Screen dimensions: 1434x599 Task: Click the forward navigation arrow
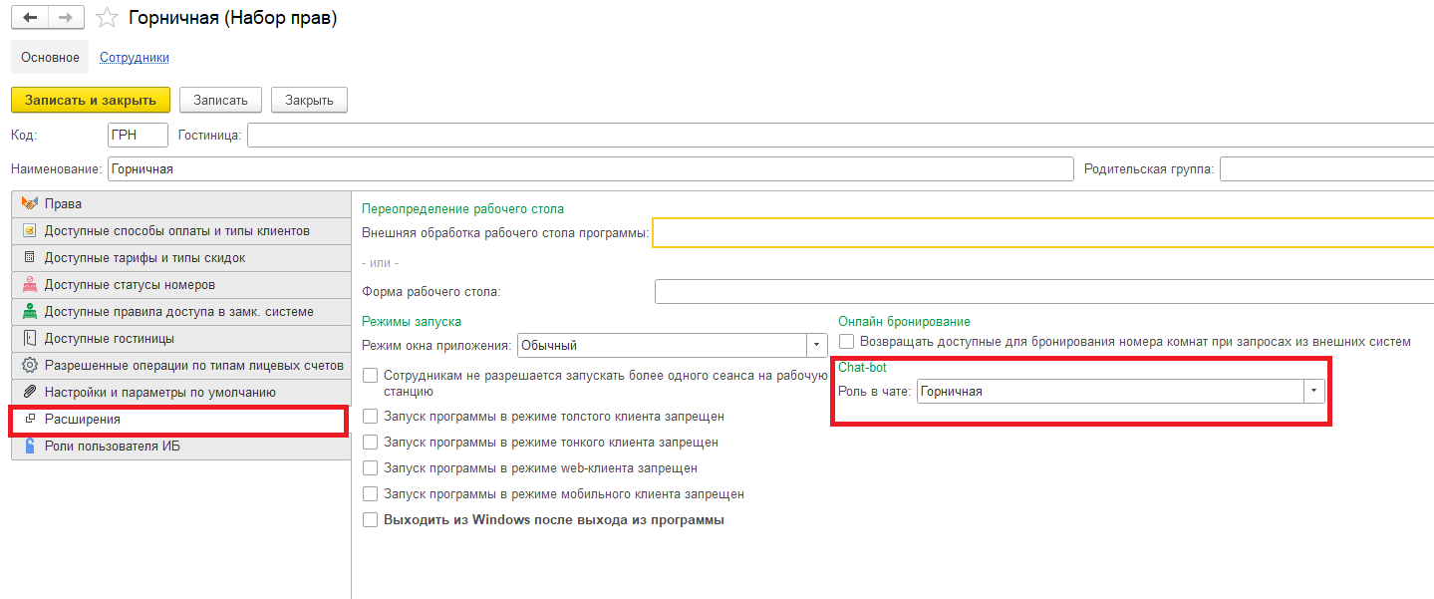point(66,18)
